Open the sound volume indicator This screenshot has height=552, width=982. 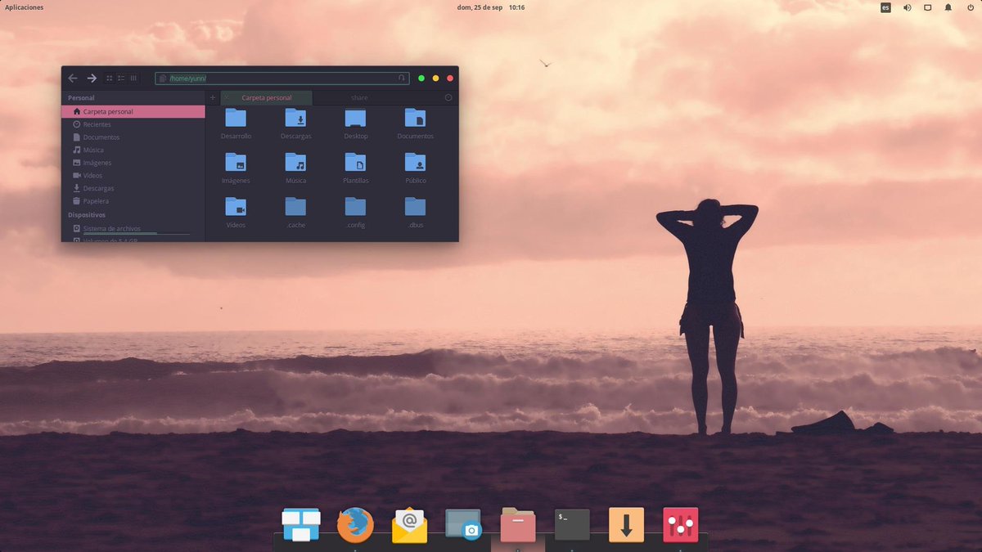pos(907,7)
